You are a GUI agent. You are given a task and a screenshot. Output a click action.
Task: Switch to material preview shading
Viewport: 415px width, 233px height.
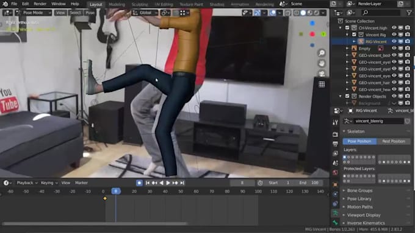click(309, 13)
